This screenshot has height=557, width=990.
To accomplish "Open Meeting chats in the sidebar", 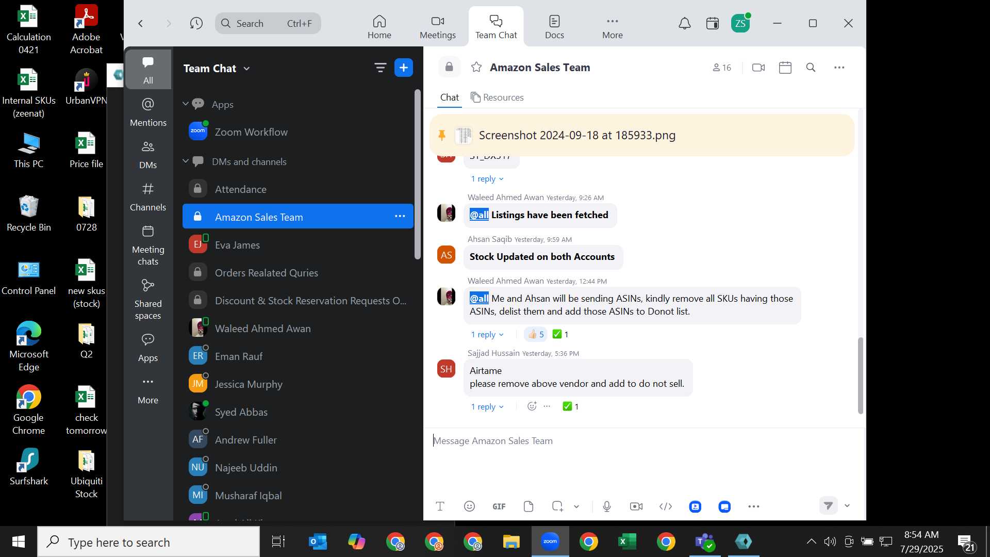I will pos(148,245).
